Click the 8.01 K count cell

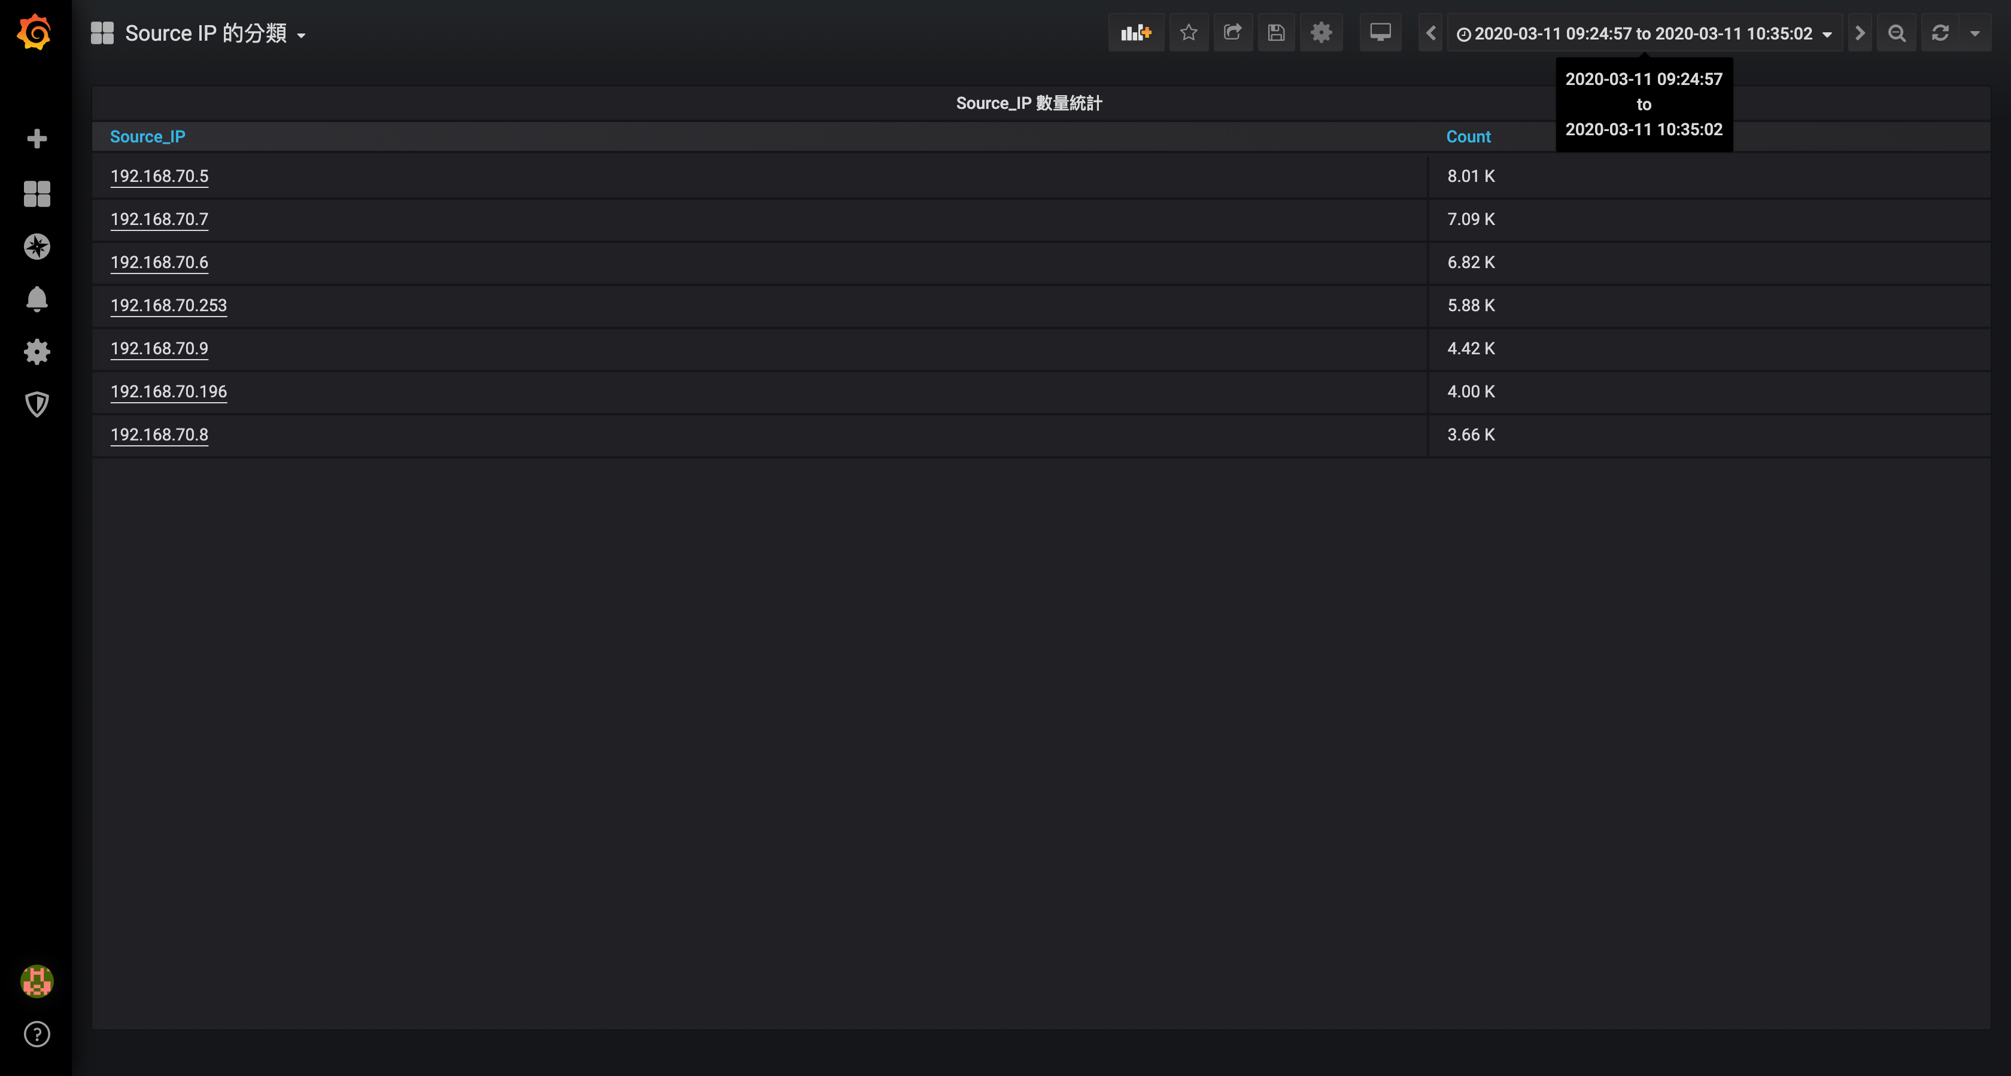click(x=1709, y=177)
